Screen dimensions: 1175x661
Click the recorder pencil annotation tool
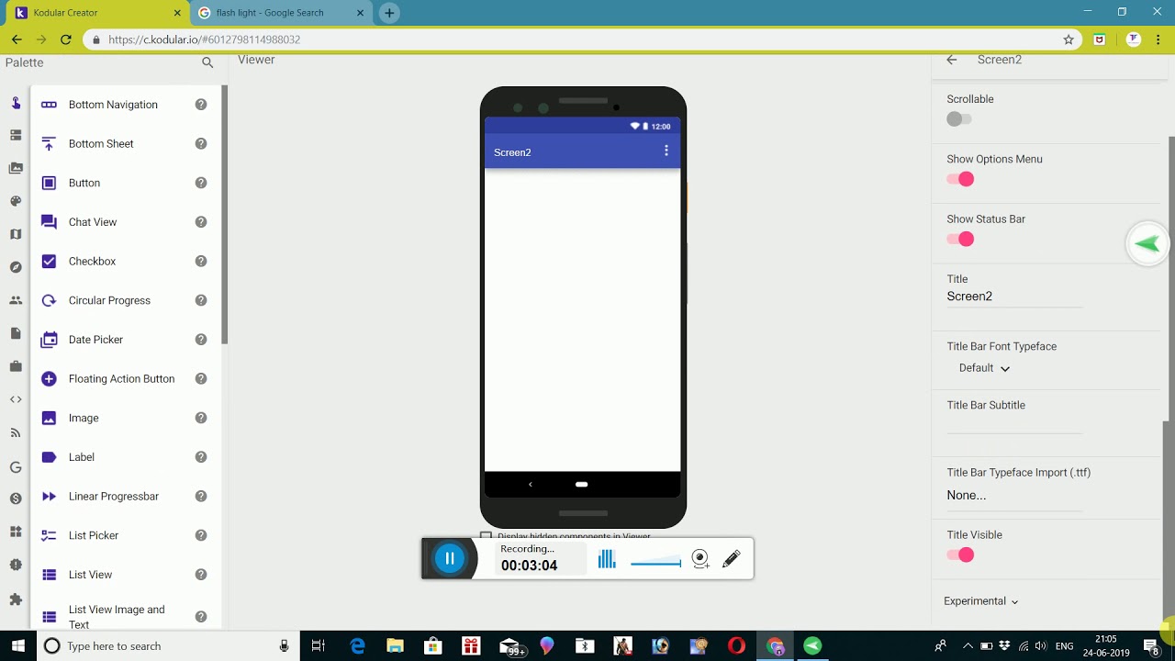tap(732, 558)
